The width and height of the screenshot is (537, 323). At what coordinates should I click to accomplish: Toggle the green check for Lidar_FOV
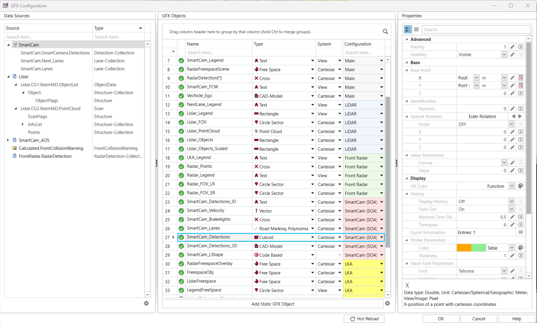coord(181,123)
